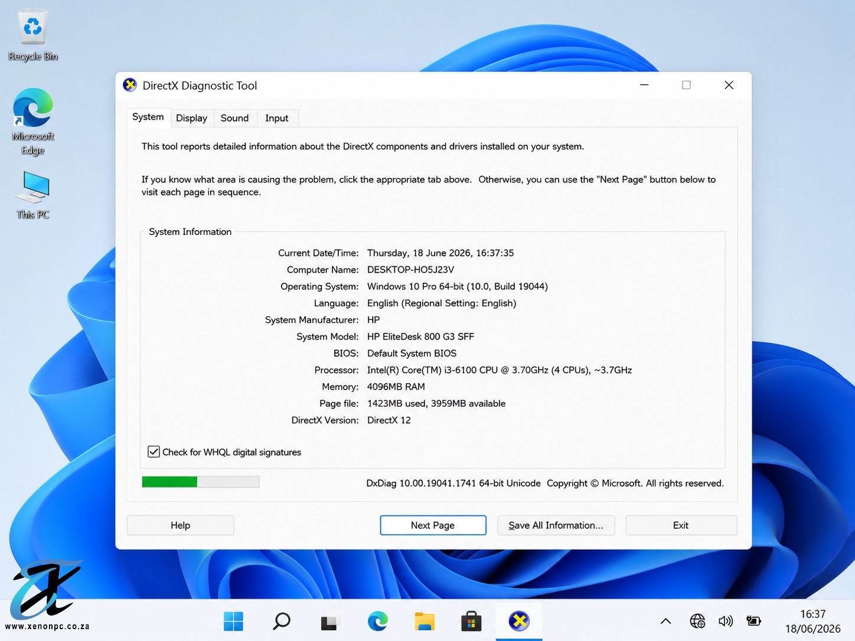
Task: Click the DirectX Diagnostic taskbar icon
Action: tap(519, 621)
